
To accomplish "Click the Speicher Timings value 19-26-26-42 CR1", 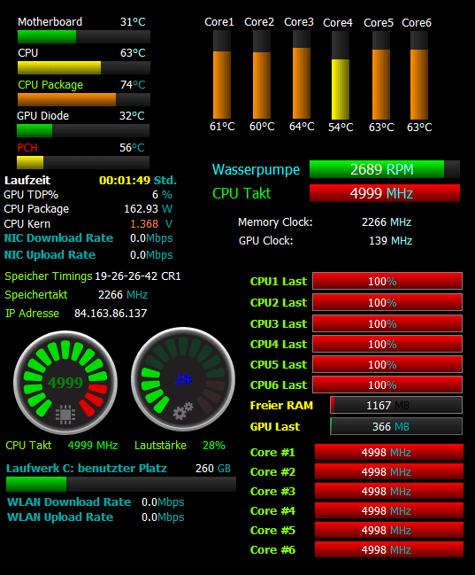I will point(138,276).
